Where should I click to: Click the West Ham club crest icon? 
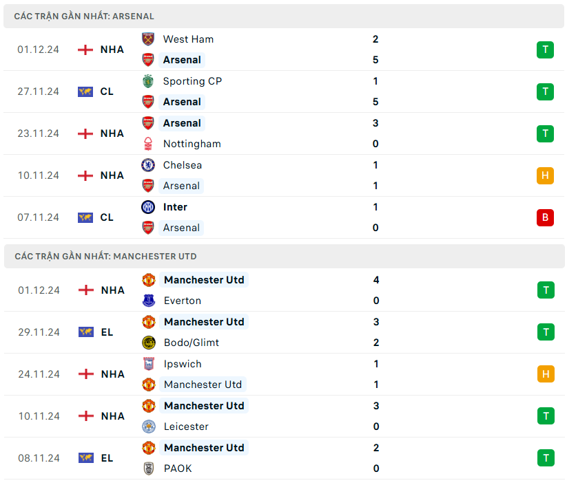point(148,39)
